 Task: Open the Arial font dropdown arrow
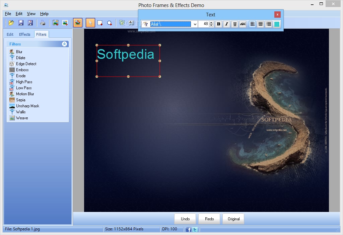pos(195,24)
